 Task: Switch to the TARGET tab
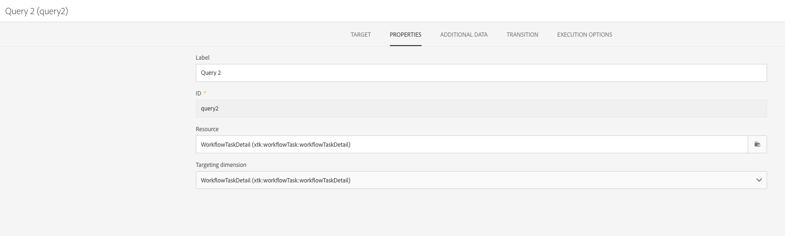361,35
